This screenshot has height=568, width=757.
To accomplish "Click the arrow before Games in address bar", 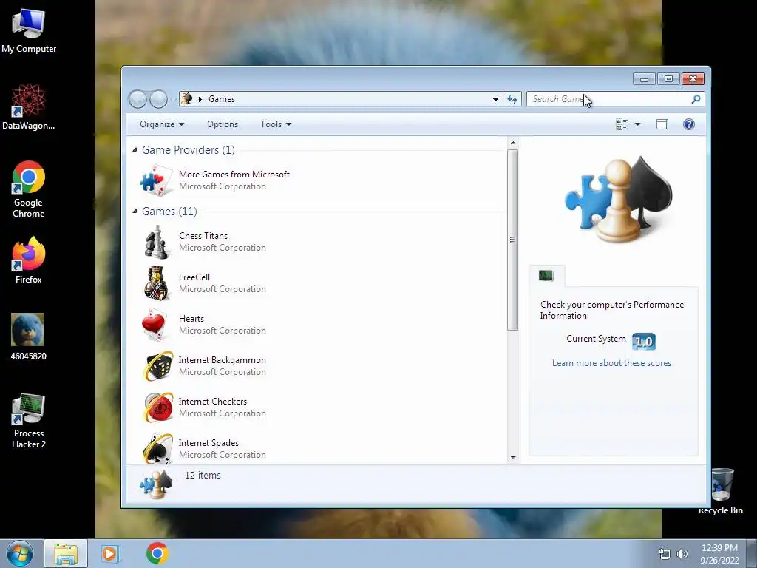I will point(200,100).
